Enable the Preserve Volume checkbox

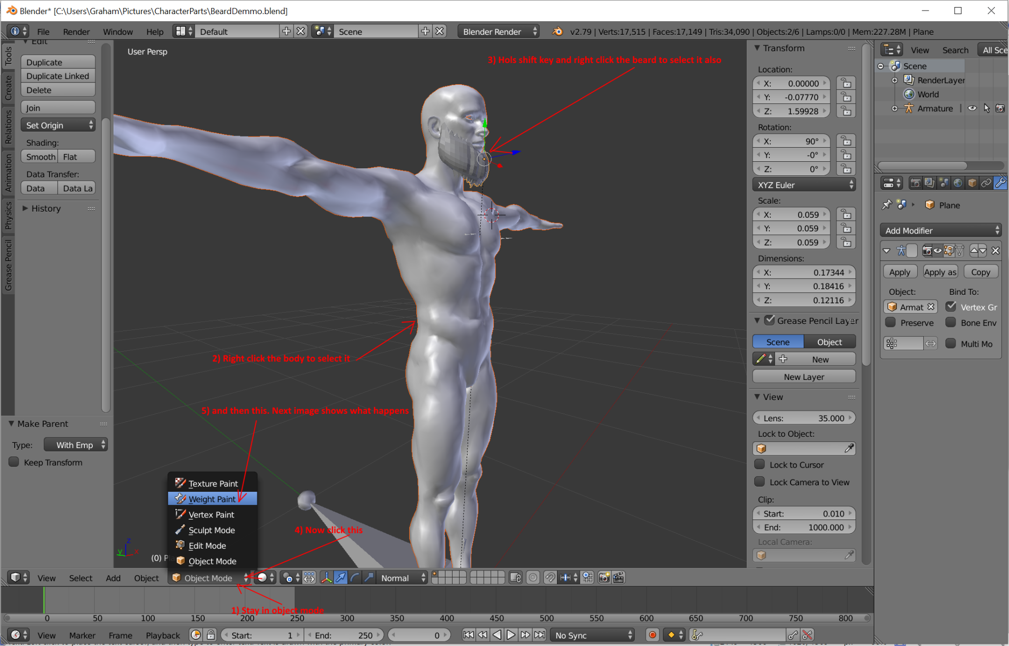(x=891, y=322)
